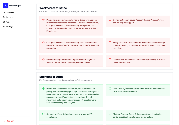
Task: Open the Overview menu item
Action: click(8, 13)
